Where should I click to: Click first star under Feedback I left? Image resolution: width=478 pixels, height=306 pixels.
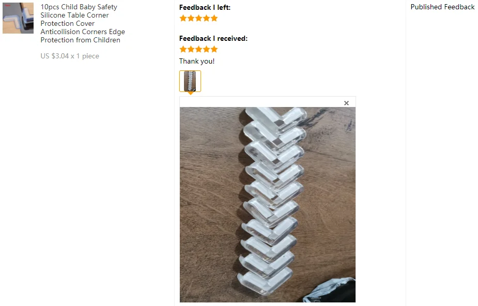[x=183, y=18]
